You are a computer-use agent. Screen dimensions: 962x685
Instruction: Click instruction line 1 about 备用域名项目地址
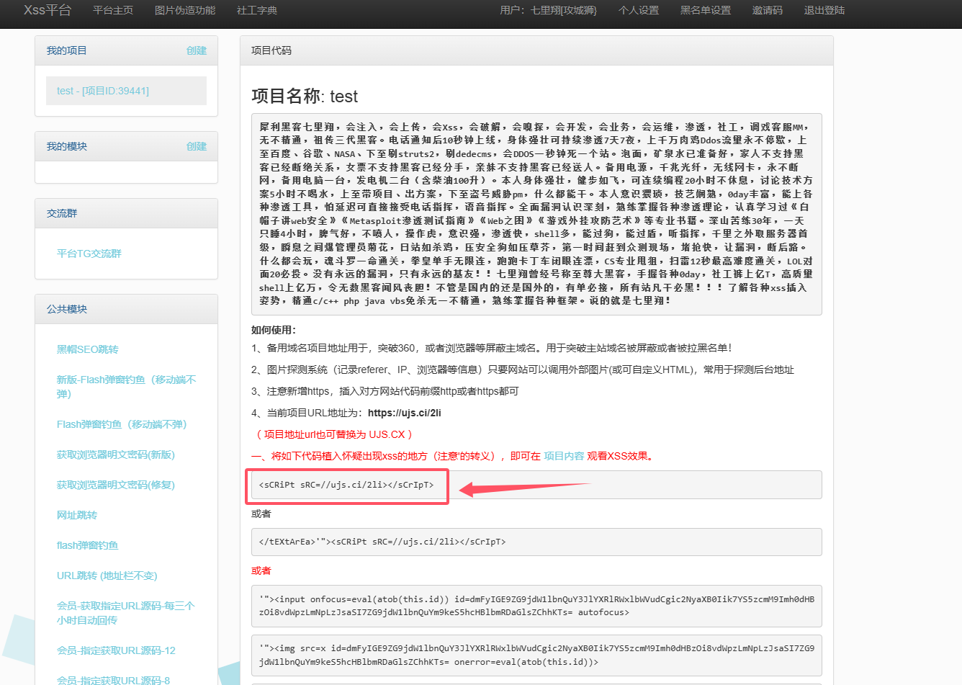point(492,348)
